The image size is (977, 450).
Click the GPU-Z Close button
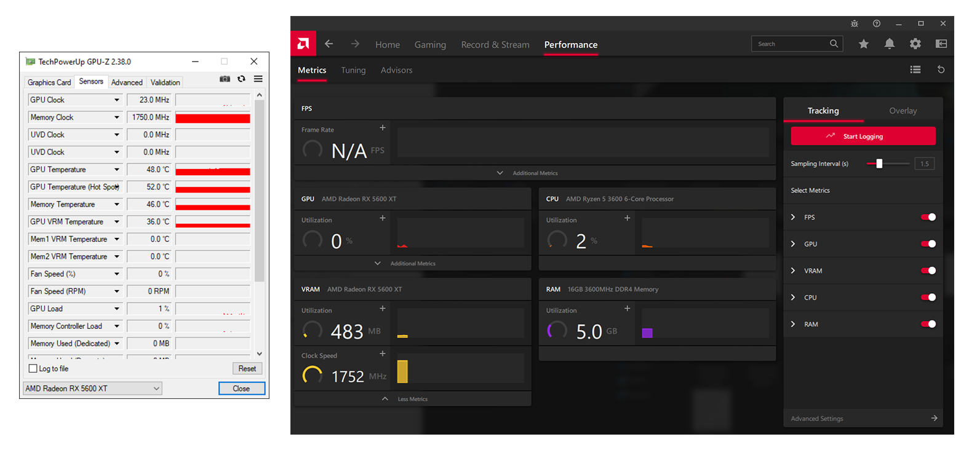coord(241,389)
